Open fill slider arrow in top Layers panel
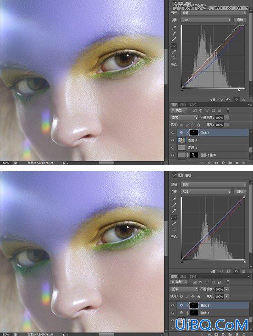 [226, 125]
